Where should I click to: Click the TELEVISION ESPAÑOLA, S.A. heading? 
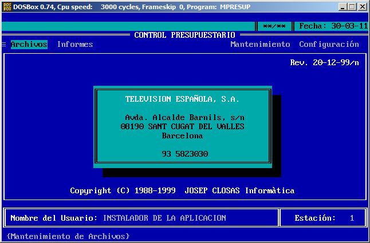coord(182,99)
